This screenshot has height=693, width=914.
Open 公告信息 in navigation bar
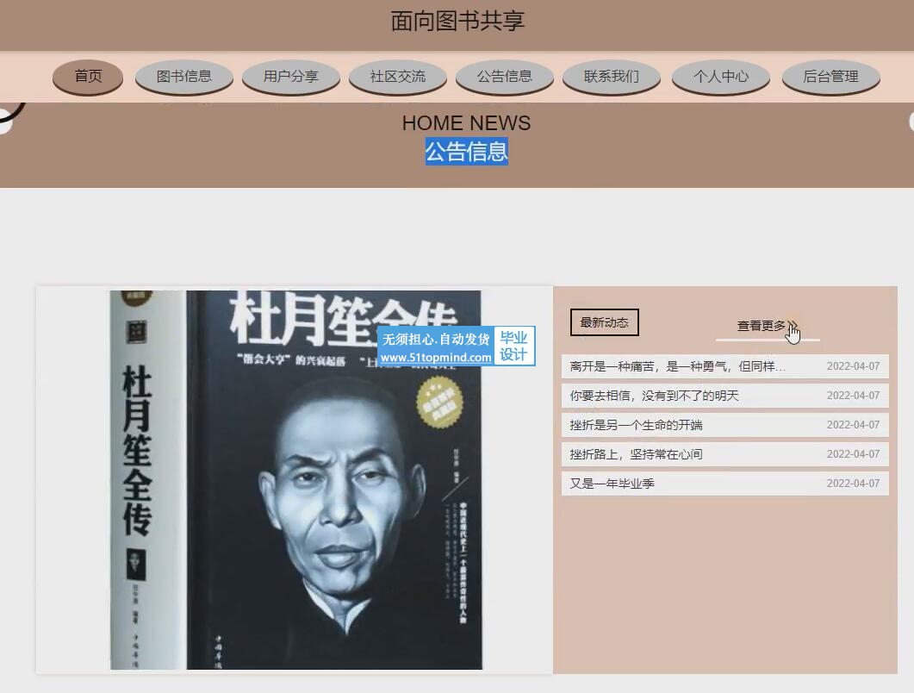tap(504, 77)
